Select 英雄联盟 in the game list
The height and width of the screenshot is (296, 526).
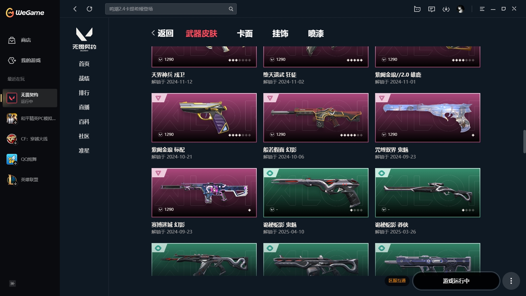pos(30,180)
